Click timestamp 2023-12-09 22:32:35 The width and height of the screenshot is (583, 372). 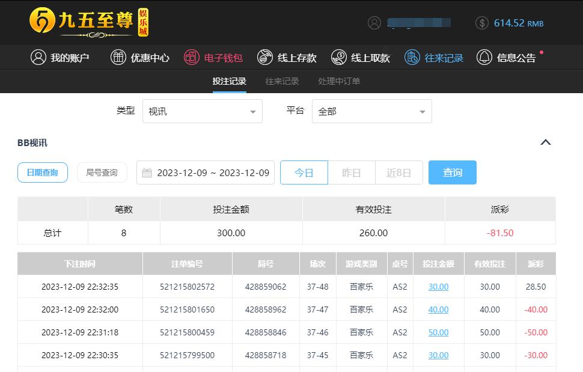(x=80, y=287)
